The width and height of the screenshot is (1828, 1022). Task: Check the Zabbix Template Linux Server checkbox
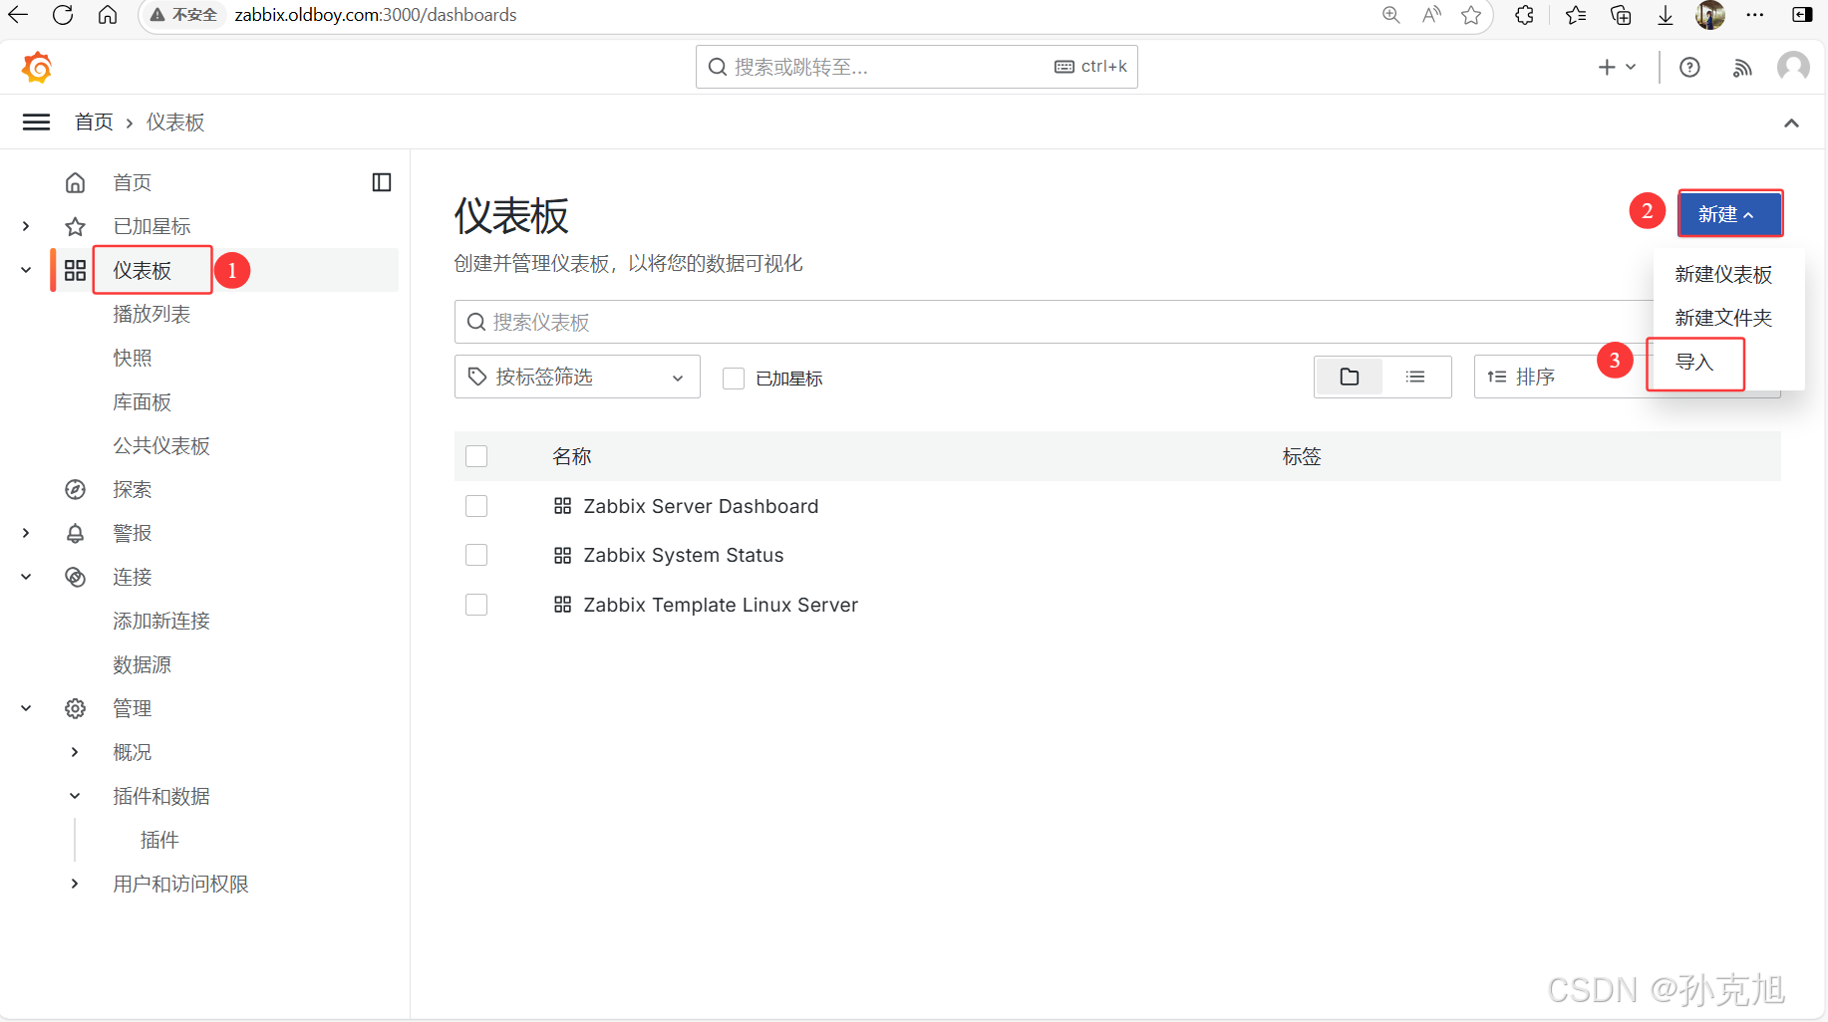tap(476, 605)
